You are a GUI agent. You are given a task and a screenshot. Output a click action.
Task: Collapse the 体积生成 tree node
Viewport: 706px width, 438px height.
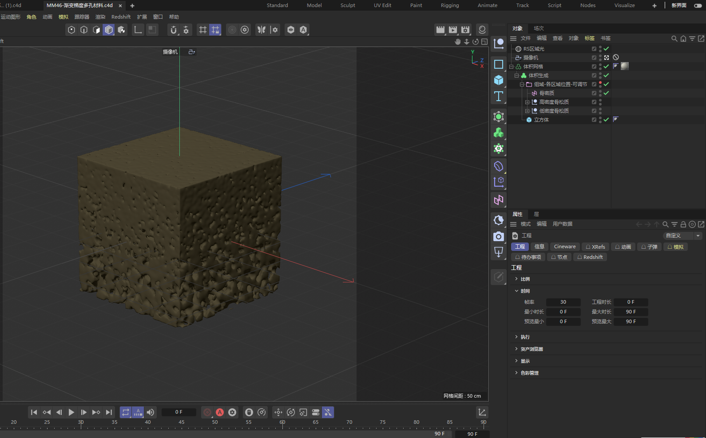[x=516, y=75]
